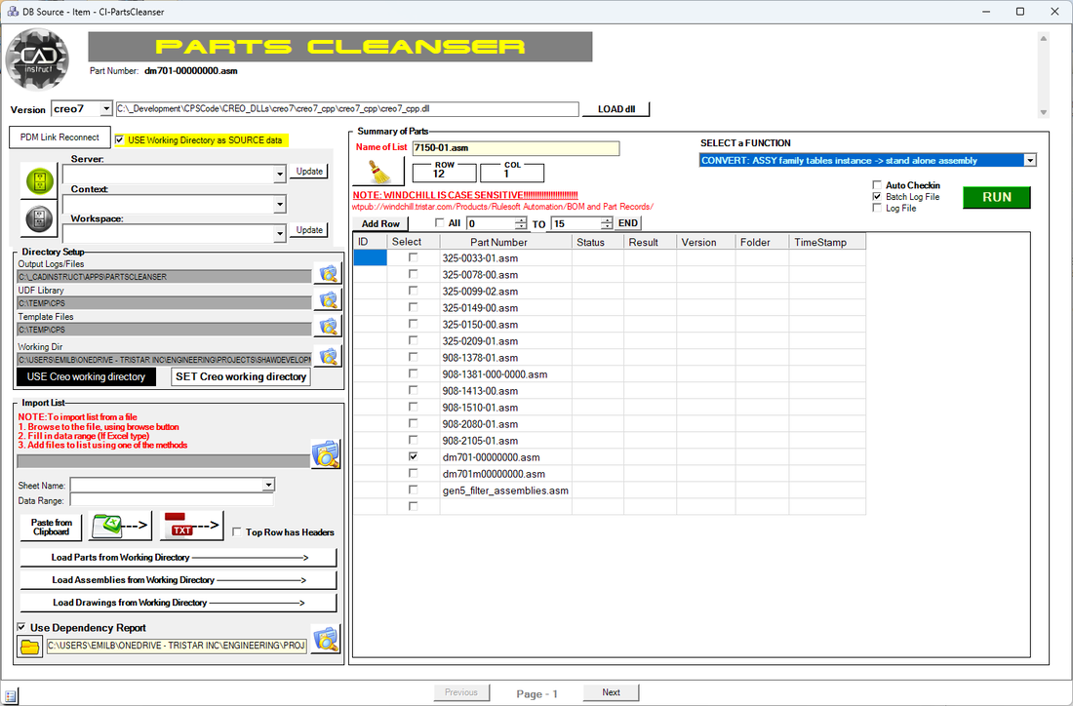
Task: Click the LOAD dll button
Action: click(x=616, y=108)
